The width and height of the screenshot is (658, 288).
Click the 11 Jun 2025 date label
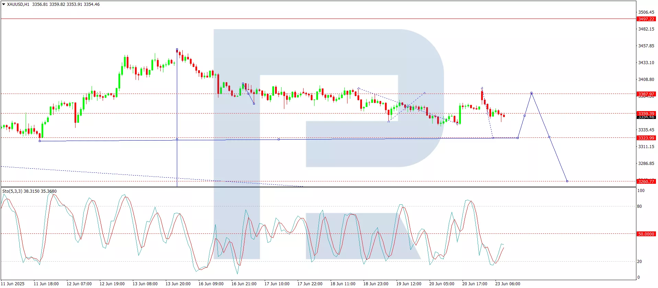tap(13, 284)
